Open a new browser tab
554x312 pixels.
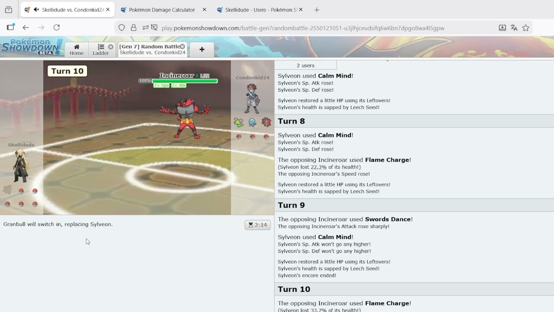(x=317, y=10)
